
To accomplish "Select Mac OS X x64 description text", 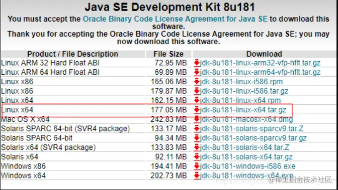I will point(25,119).
